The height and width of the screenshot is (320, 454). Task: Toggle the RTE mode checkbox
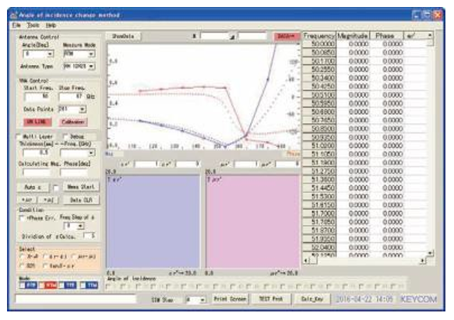[x=23, y=286]
